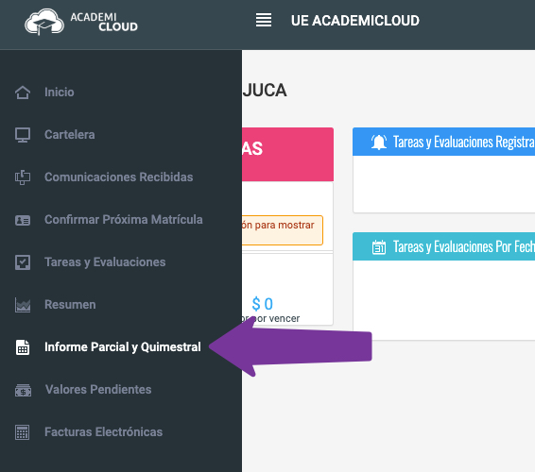Click the orange 'para mostrar' notice
The image size is (535, 472).
coord(283,230)
